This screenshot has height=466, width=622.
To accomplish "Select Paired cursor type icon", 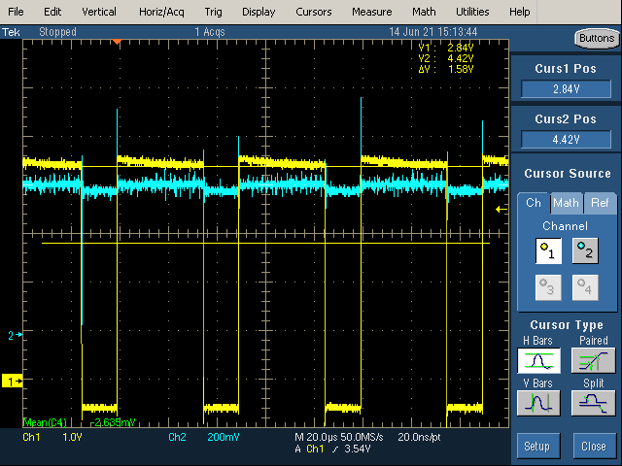I will [x=593, y=360].
